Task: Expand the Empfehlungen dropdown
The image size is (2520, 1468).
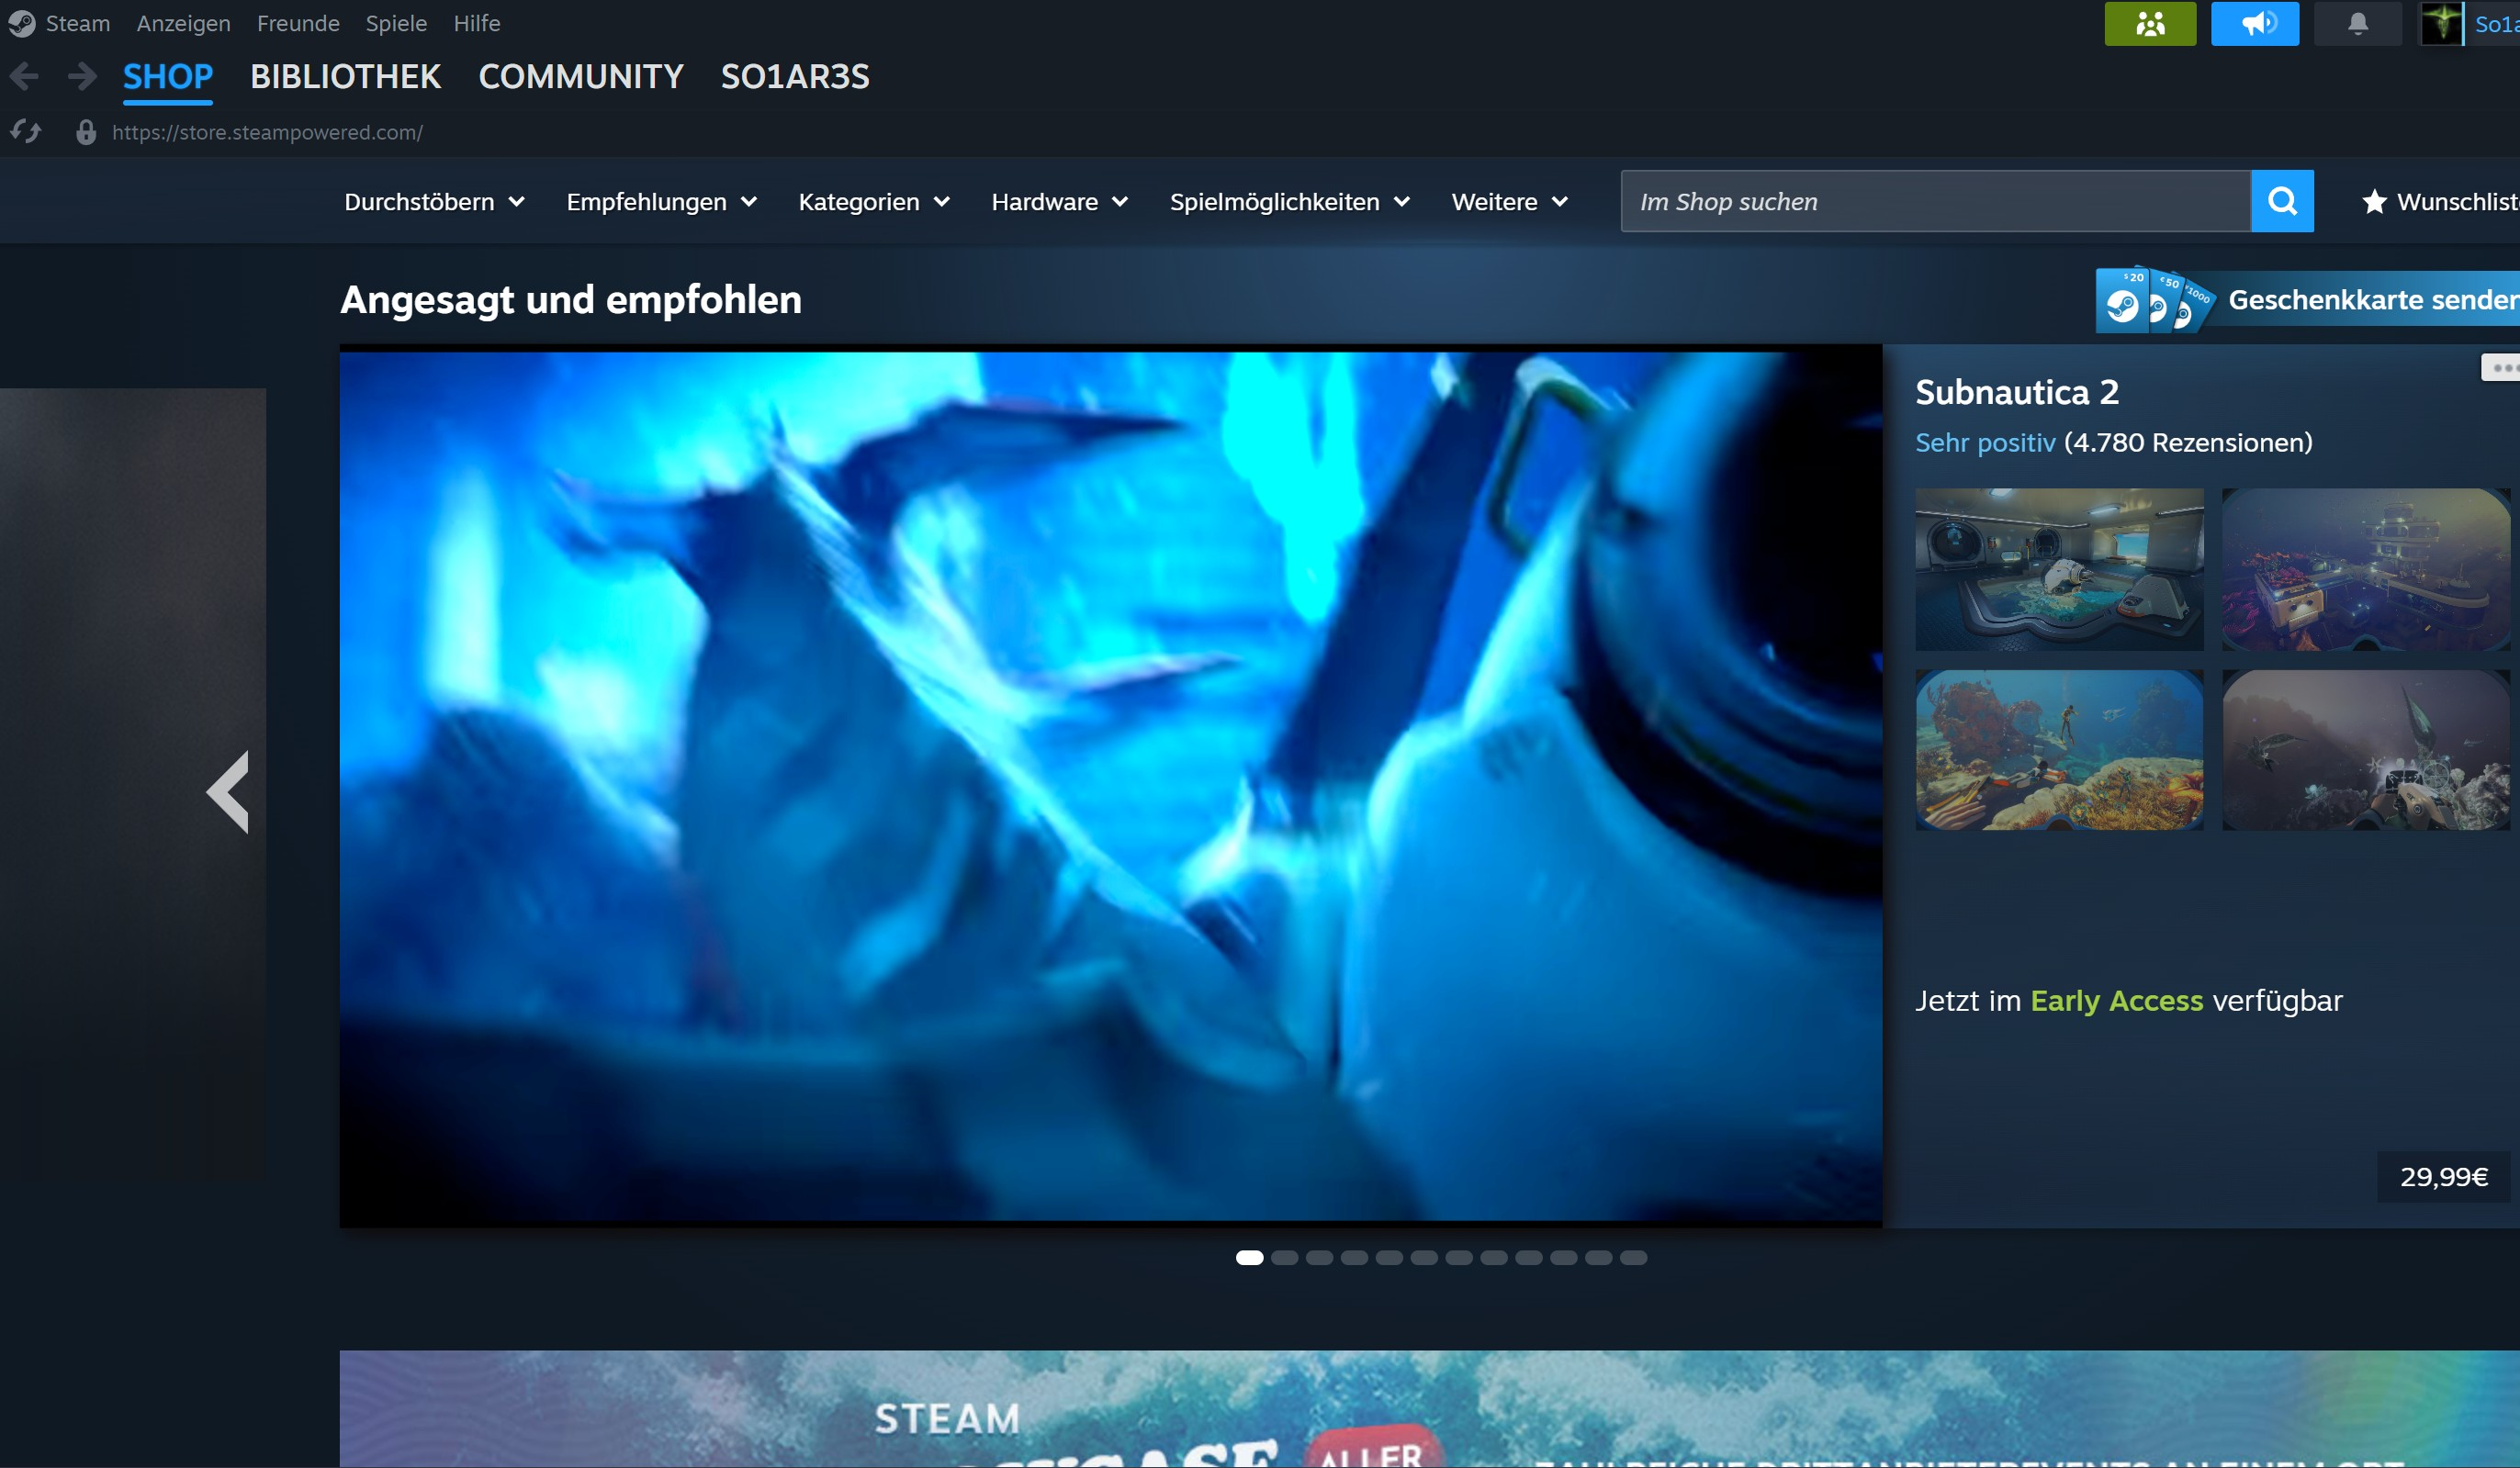Action: point(661,202)
